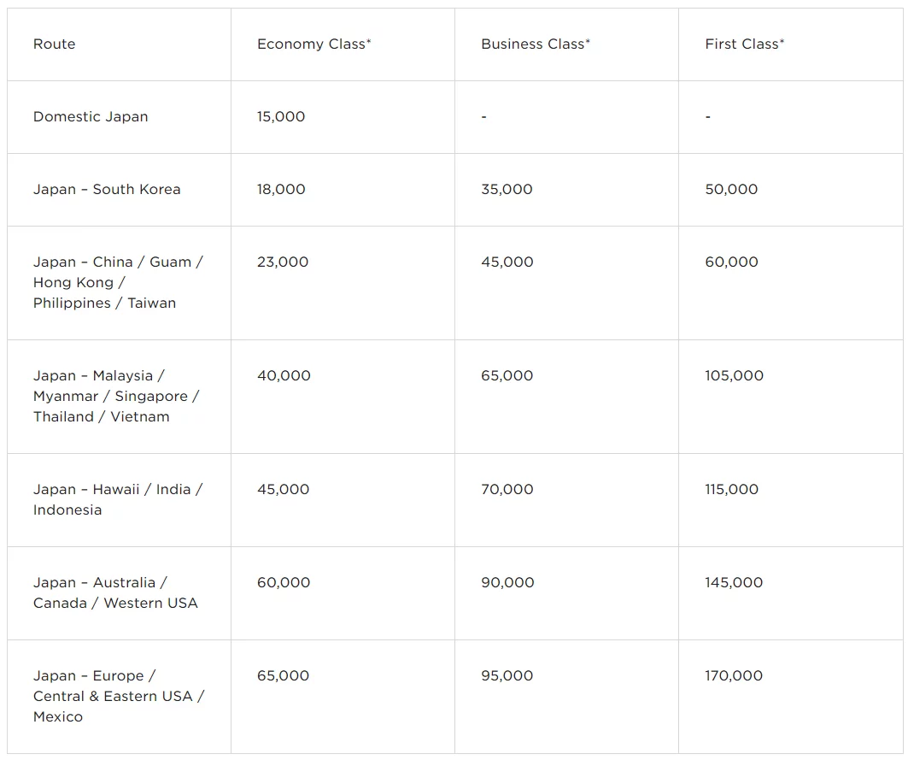Select the First Class* column header
The width and height of the screenshot is (908, 760).
744,44
